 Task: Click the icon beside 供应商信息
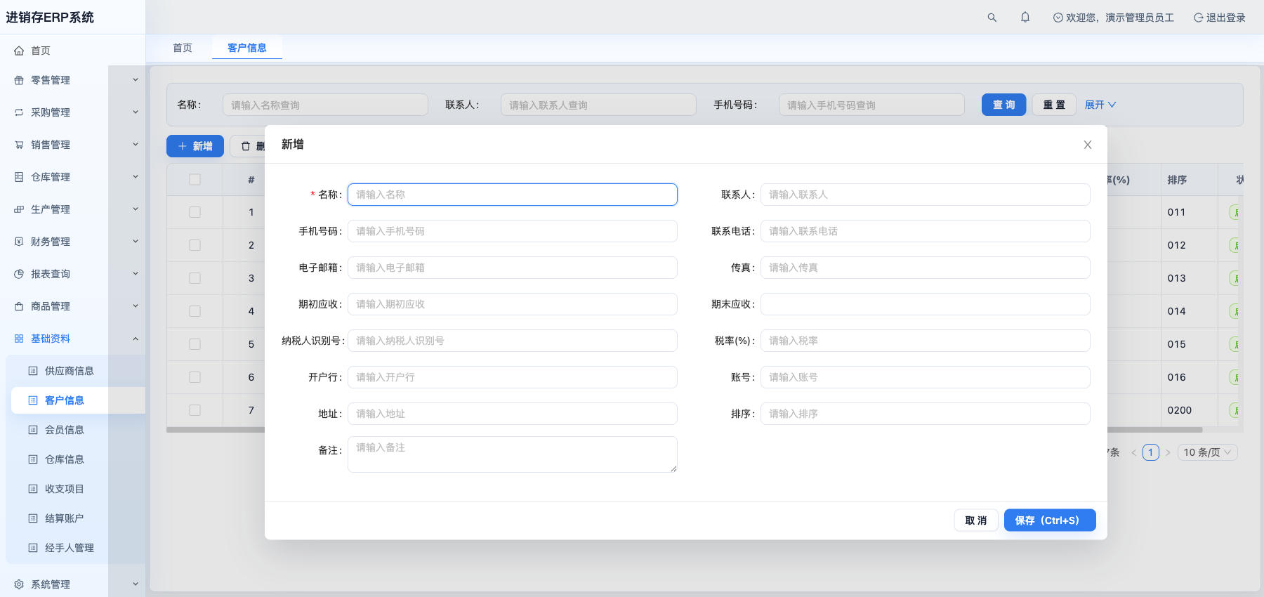[x=33, y=371]
